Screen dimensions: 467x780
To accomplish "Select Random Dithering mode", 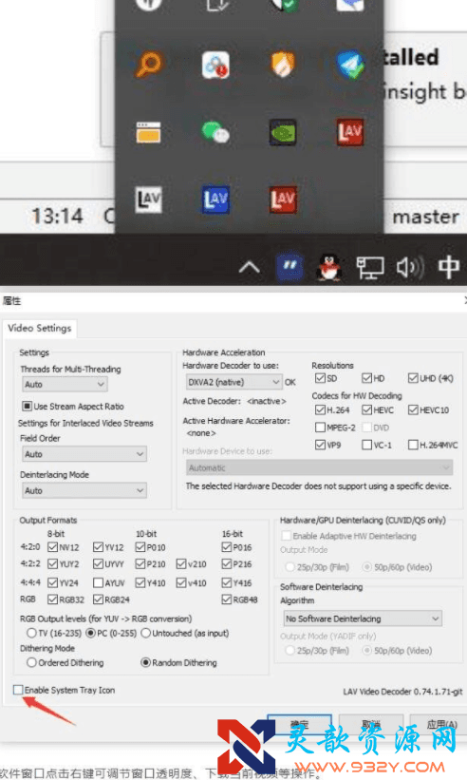I will pyautogui.click(x=146, y=662).
